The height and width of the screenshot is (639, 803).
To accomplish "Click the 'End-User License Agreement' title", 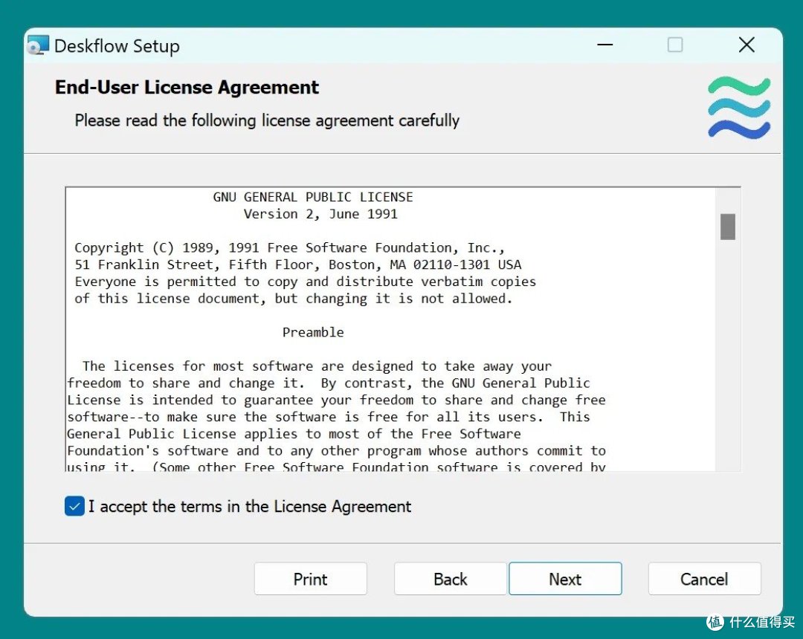I will [x=187, y=87].
